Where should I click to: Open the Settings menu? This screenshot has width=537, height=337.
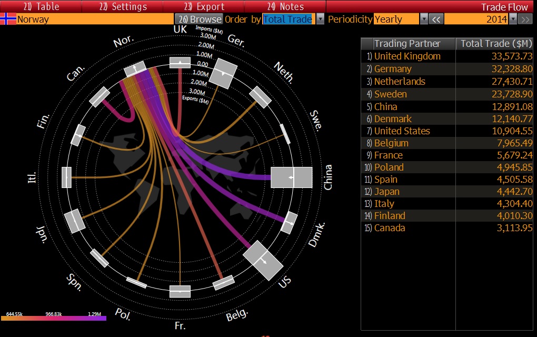[123, 7]
